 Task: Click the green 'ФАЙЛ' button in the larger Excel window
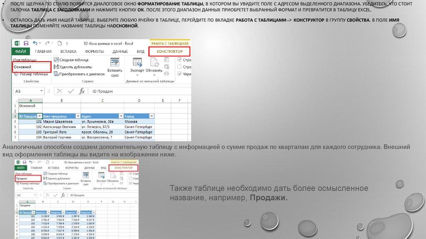pyautogui.click(x=20, y=51)
